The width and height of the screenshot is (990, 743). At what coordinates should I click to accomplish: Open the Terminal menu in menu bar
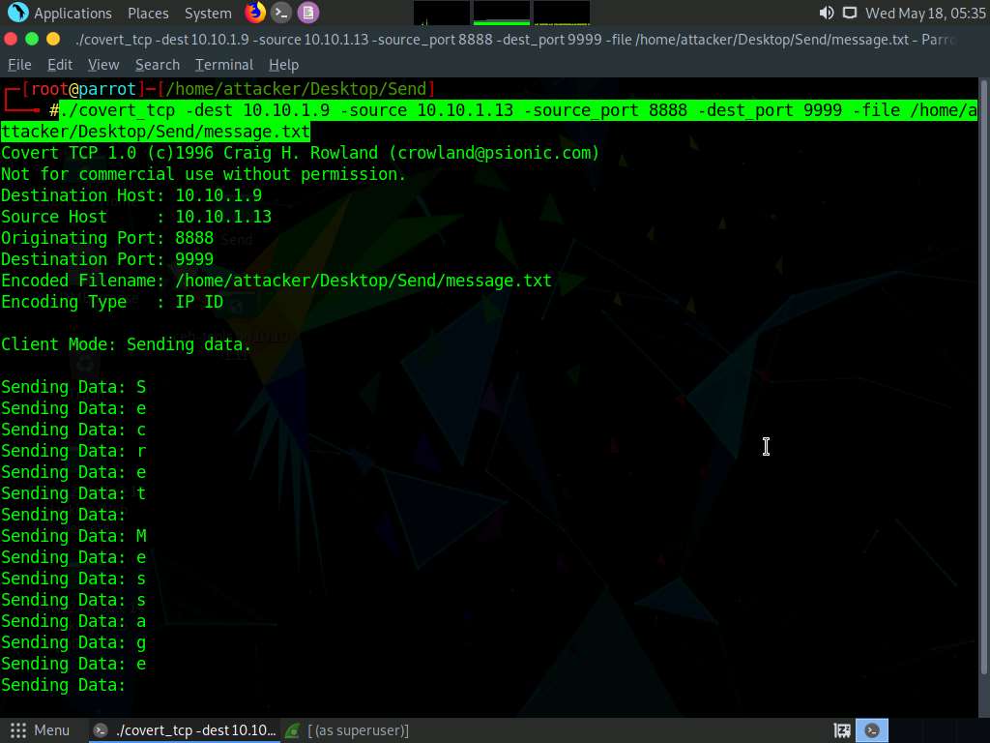(x=224, y=65)
